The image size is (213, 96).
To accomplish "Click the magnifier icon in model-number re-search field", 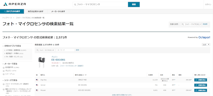I will (x=183, y=24).
